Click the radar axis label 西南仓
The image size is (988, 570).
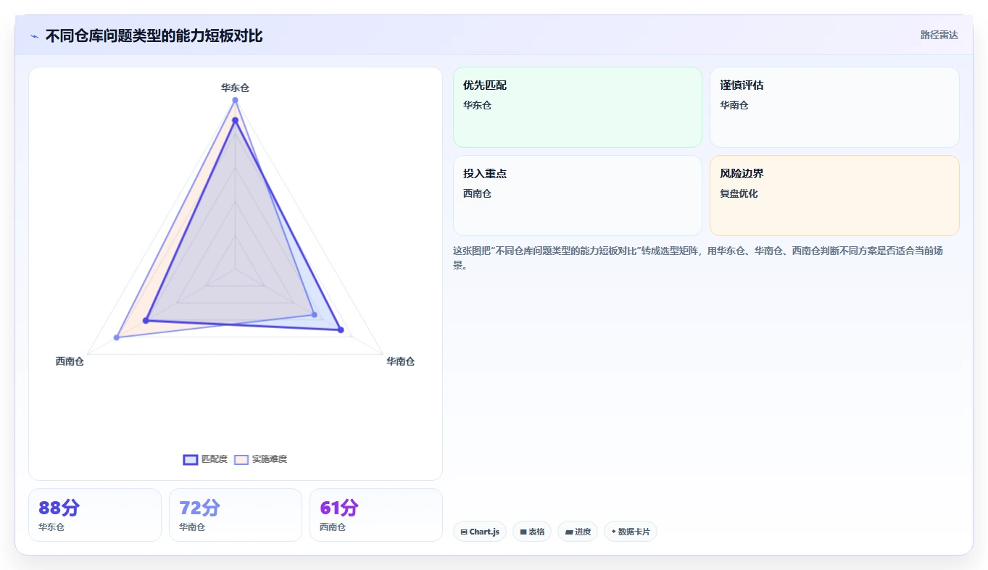(70, 361)
